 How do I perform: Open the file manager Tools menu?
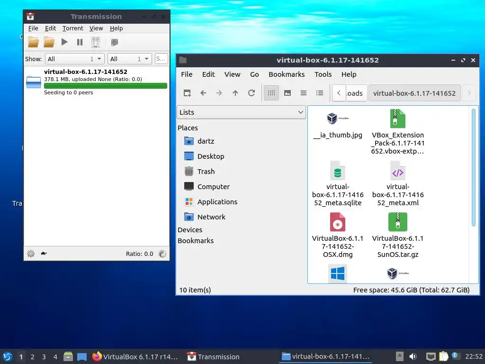tap(323, 74)
